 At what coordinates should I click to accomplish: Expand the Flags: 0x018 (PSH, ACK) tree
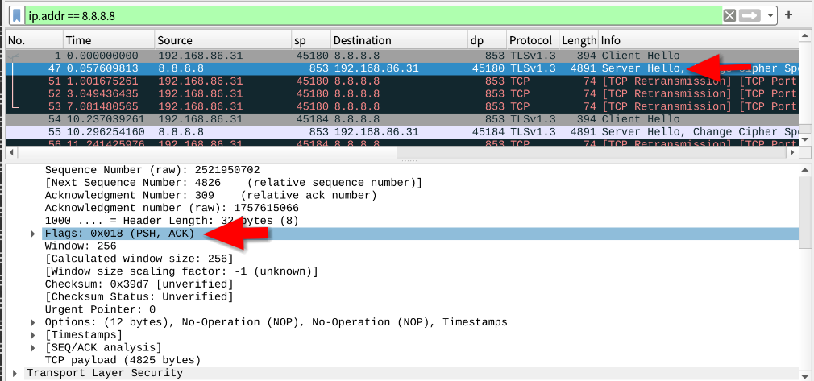35,234
